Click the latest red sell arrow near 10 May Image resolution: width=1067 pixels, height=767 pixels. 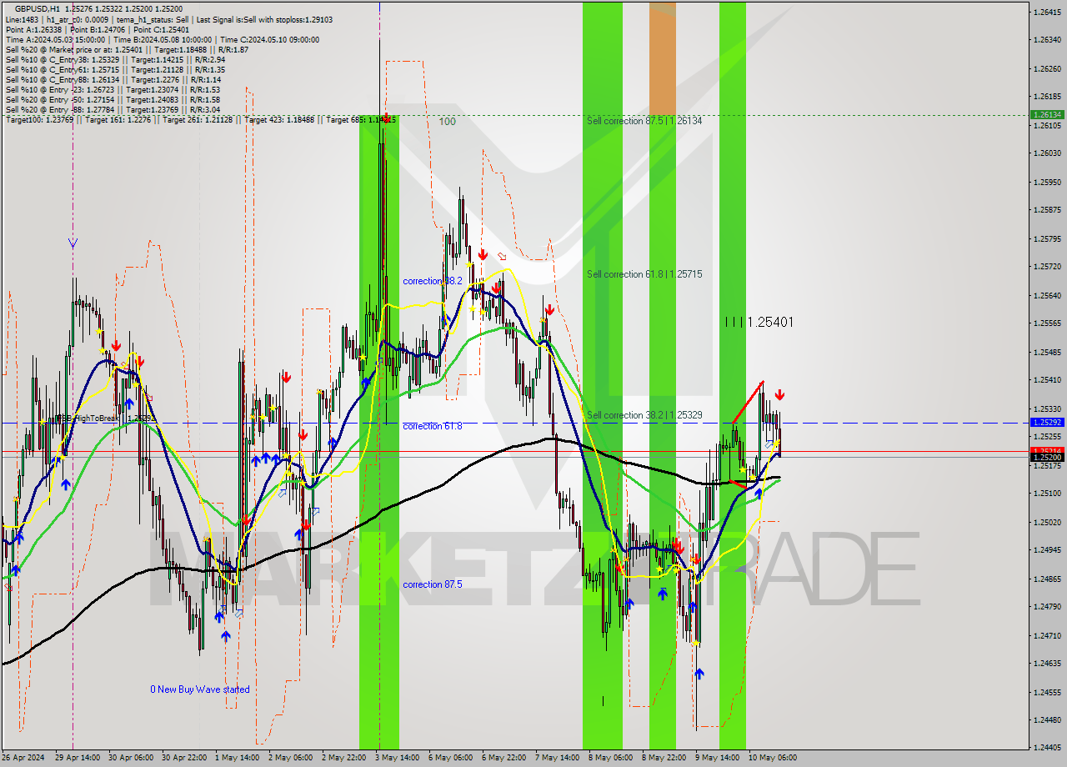point(779,394)
